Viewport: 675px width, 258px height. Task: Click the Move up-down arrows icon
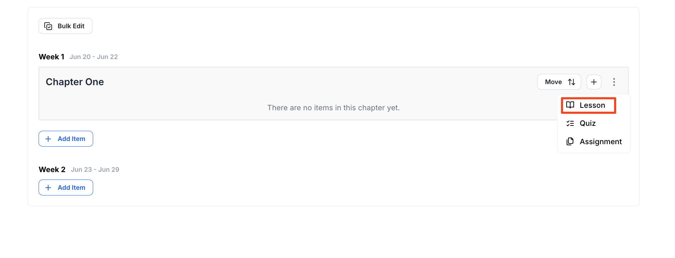pyautogui.click(x=571, y=82)
